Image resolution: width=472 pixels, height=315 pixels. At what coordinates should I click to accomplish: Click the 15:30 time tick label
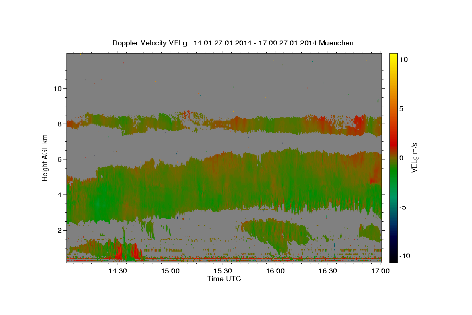coord(223,271)
